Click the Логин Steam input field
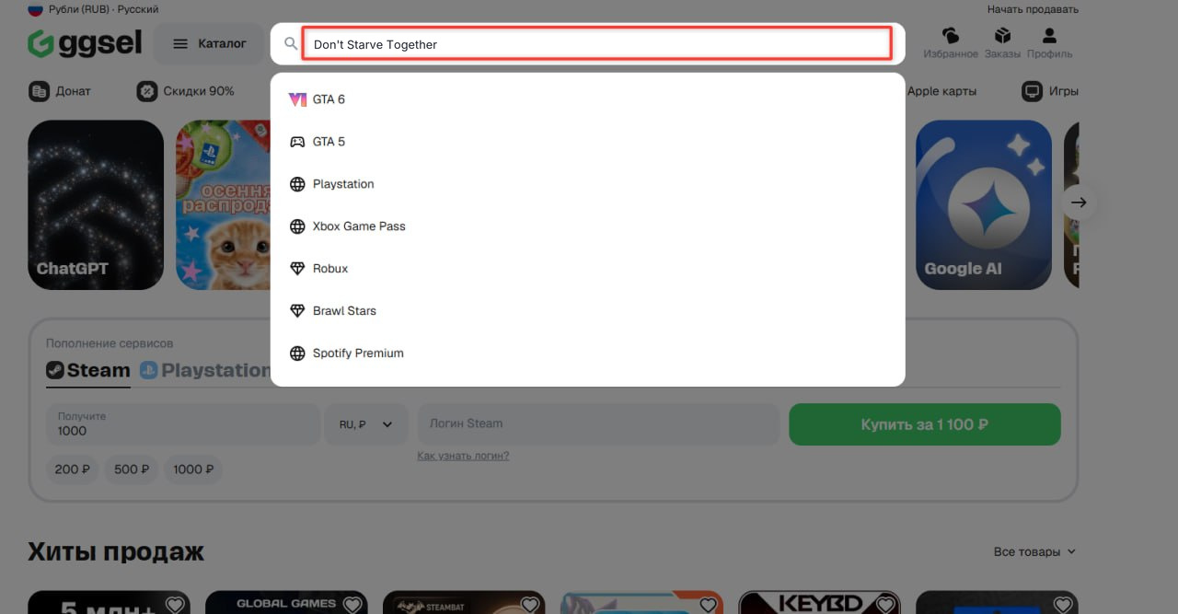Image resolution: width=1178 pixels, height=614 pixels. point(599,424)
